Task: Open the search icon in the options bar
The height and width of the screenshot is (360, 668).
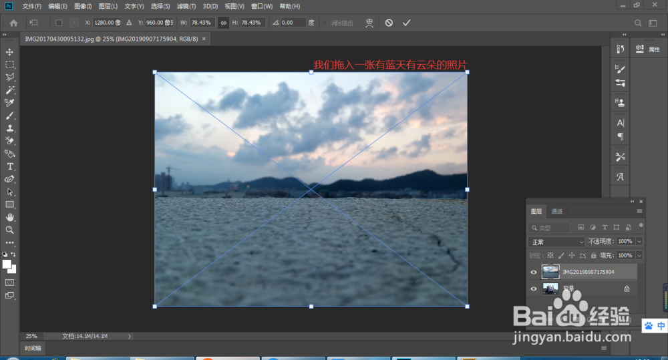Action: coord(638,23)
